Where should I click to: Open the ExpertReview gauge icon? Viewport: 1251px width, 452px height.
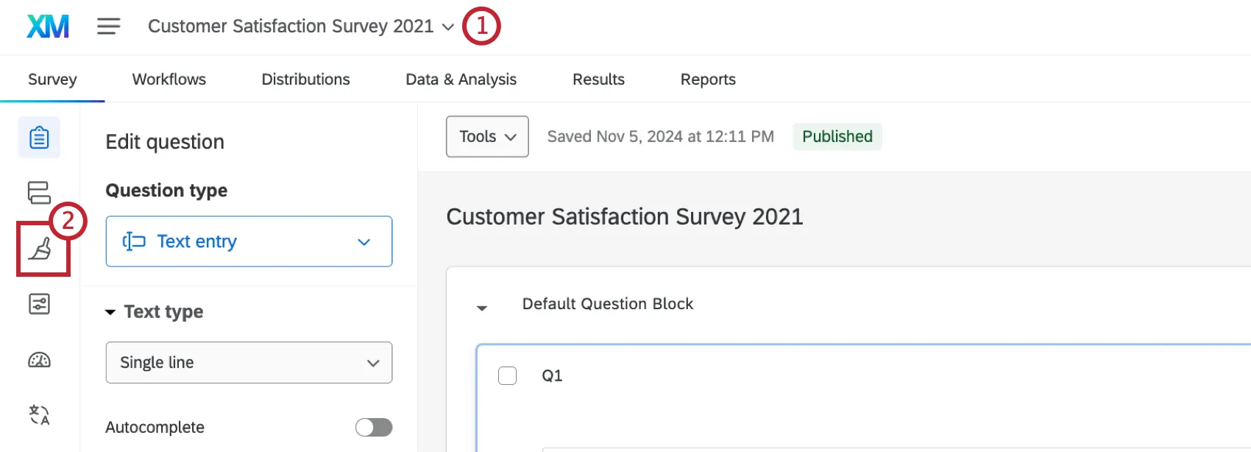[39, 360]
